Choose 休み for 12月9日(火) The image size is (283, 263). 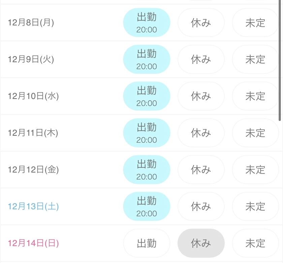(201, 59)
